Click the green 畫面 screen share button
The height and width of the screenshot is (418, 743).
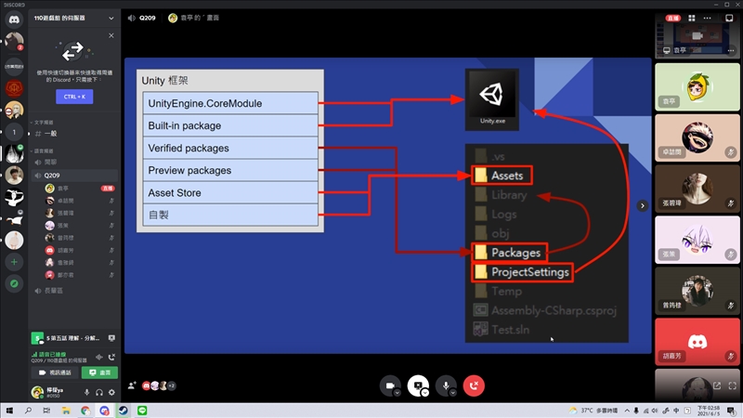pyautogui.click(x=99, y=372)
